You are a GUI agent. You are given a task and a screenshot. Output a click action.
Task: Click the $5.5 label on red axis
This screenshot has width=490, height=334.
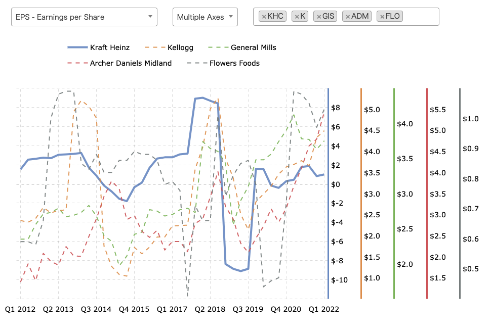pyautogui.click(x=438, y=110)
